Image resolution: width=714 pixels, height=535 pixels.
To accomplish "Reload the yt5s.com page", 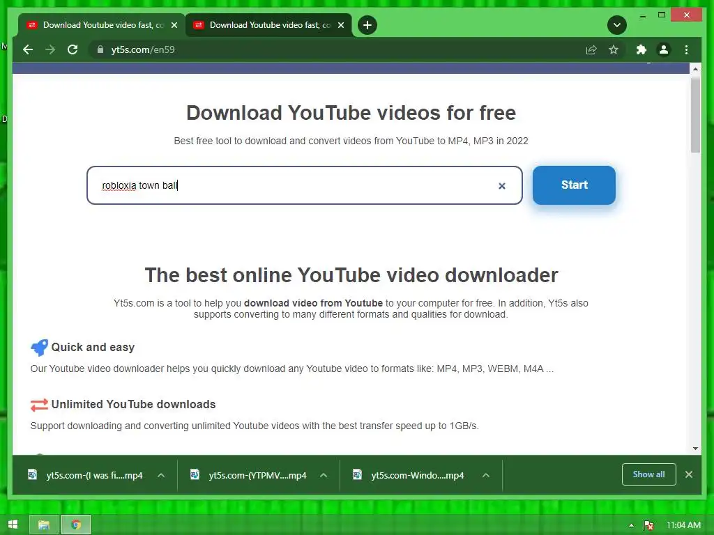I will [73, 49].
